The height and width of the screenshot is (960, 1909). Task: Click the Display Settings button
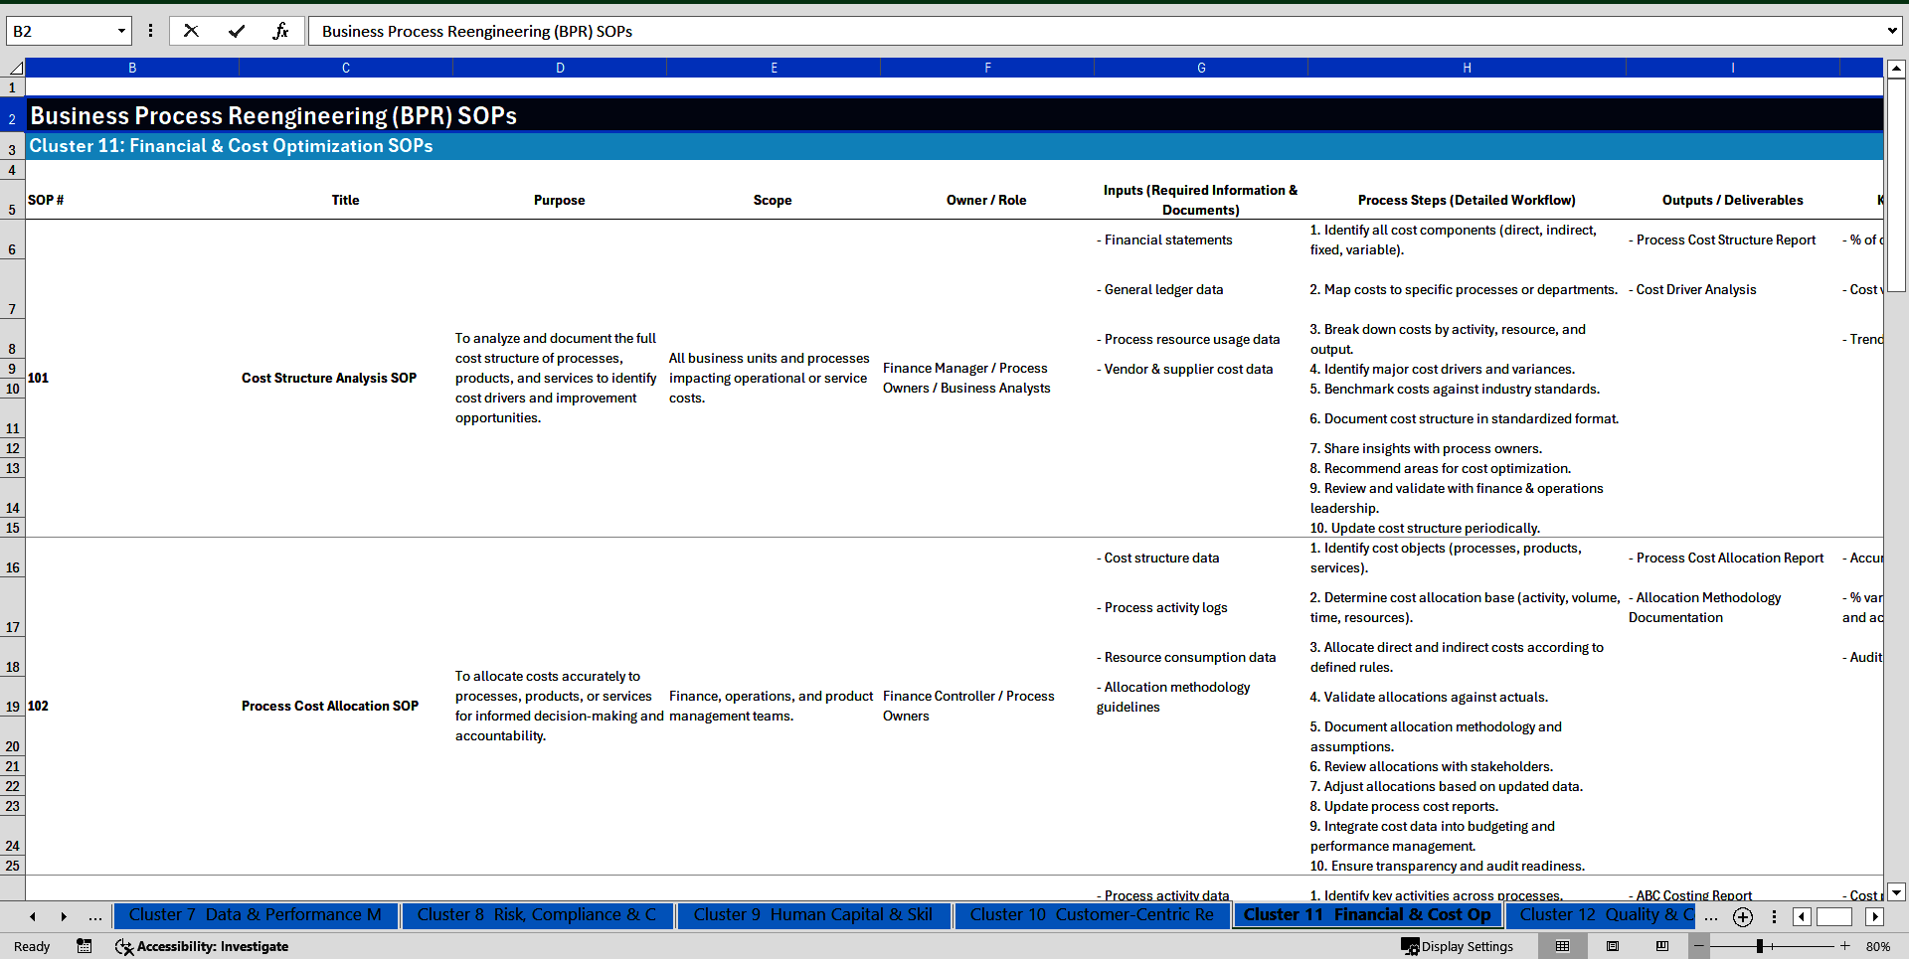(x=1457, y=946)
